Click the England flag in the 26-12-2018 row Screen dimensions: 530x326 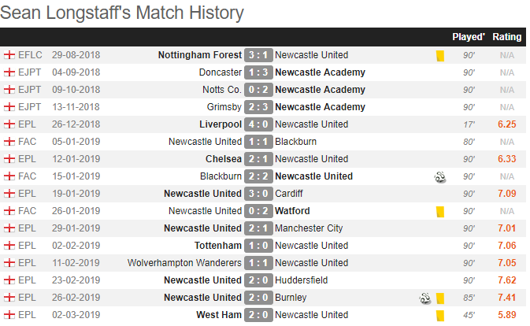(9, 124)
